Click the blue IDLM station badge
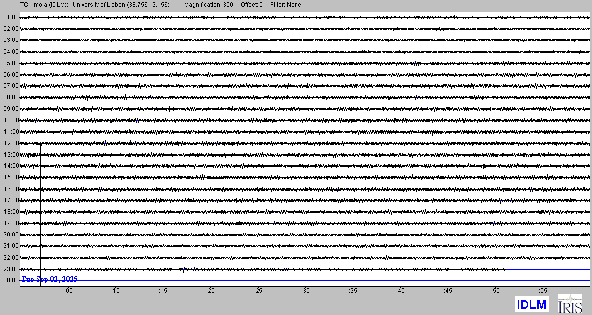 click(x=531, y=304)
